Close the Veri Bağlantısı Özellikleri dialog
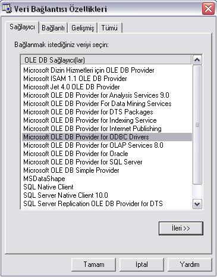Image resolution: width=217 pixels, height=277 pixels. coord(208,9)
